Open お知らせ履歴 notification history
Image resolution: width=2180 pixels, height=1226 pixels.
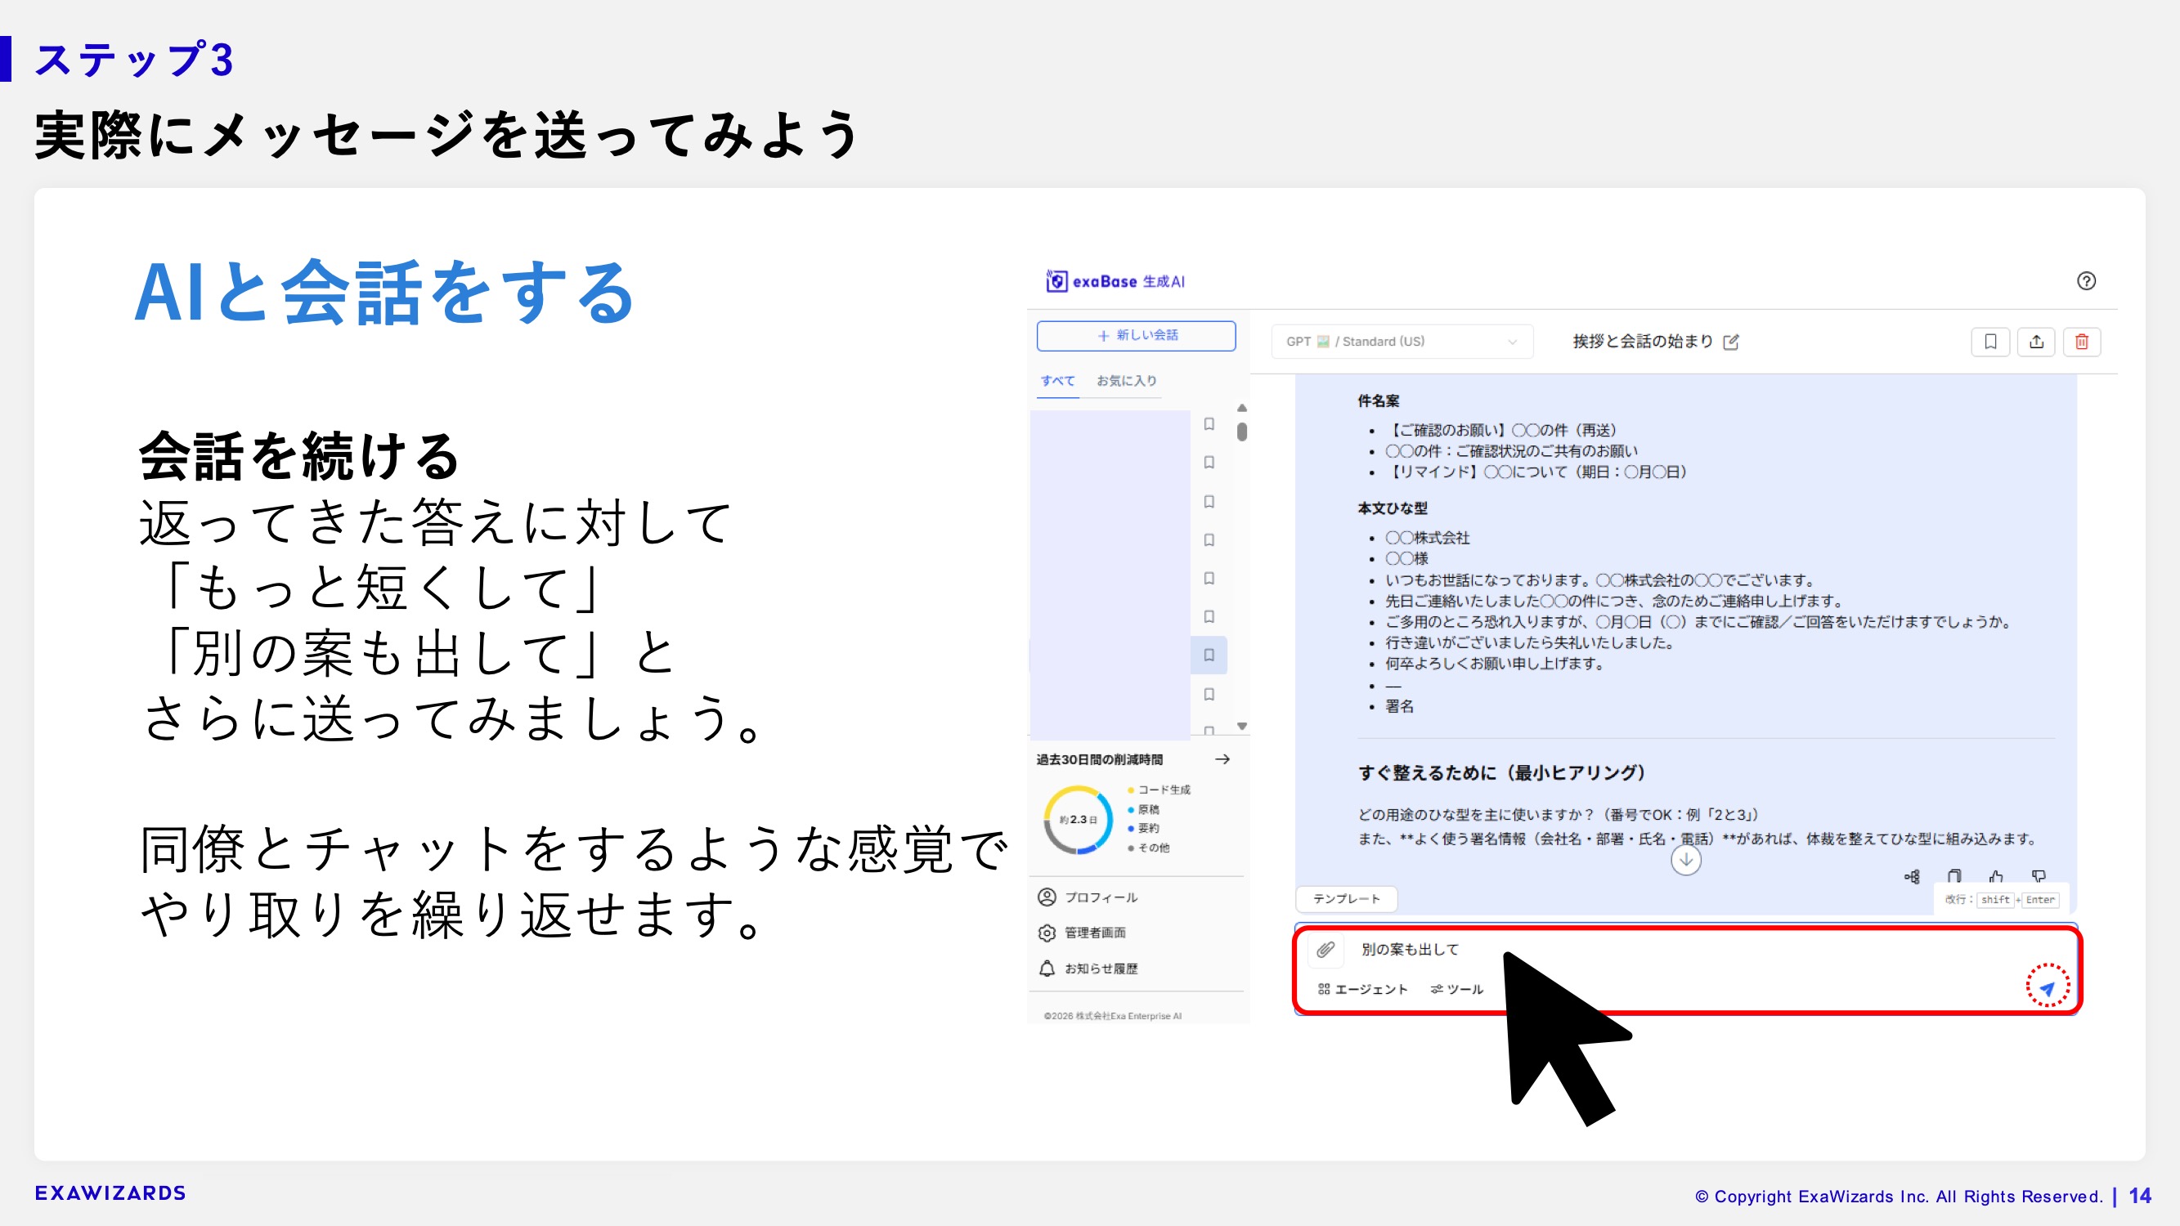[1088, 969]
